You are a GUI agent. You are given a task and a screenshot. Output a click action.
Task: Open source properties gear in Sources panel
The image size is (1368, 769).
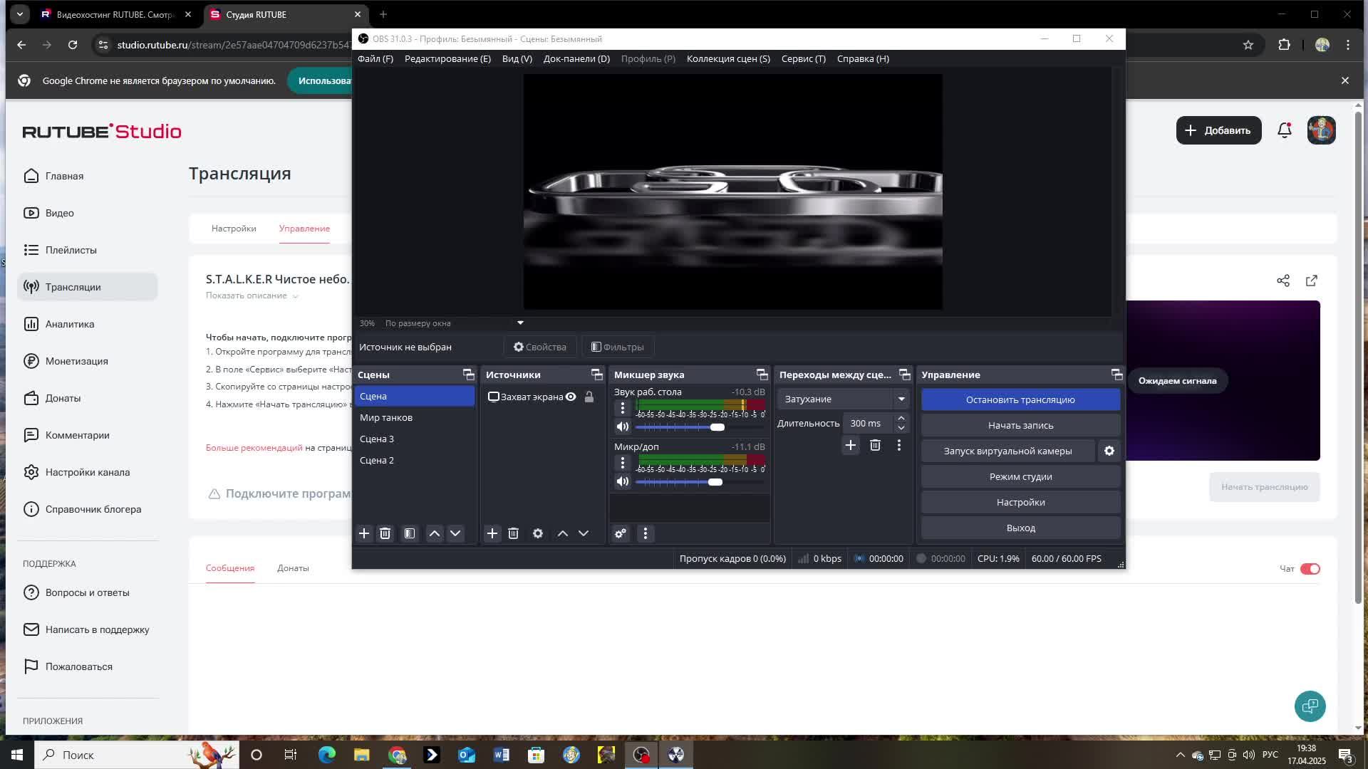[x=538, y=533]
